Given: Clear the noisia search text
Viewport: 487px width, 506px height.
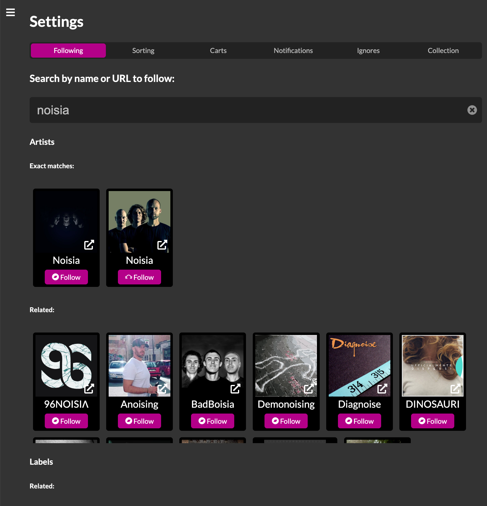Looking at the screenshot, I should click(472, 110).
